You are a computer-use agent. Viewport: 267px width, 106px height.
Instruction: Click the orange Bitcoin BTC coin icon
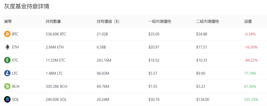tap(7, 34)
